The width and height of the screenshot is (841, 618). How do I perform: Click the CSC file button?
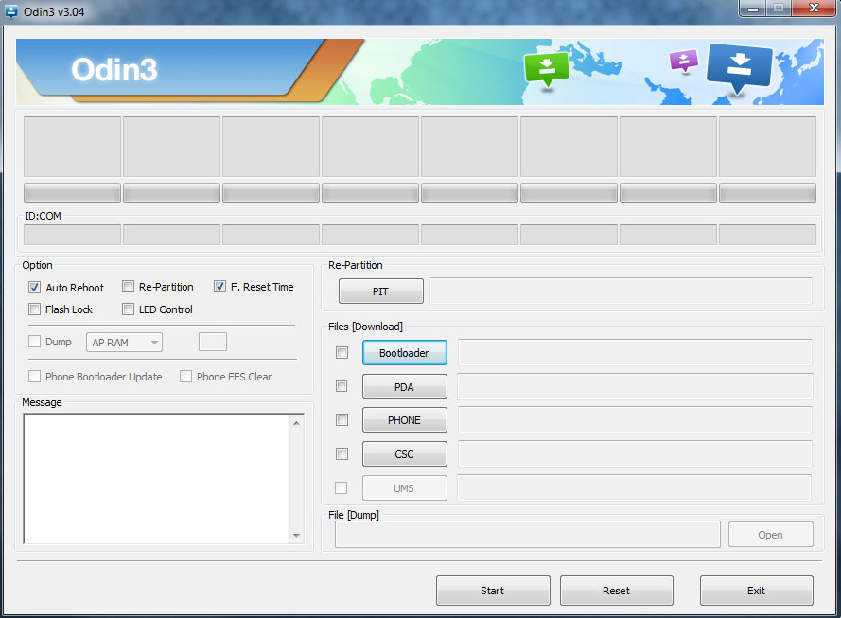point(404,454)
